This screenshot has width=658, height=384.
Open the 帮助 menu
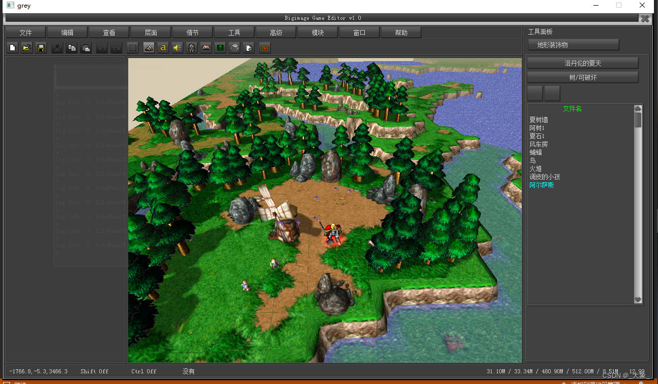coord(401,33)
